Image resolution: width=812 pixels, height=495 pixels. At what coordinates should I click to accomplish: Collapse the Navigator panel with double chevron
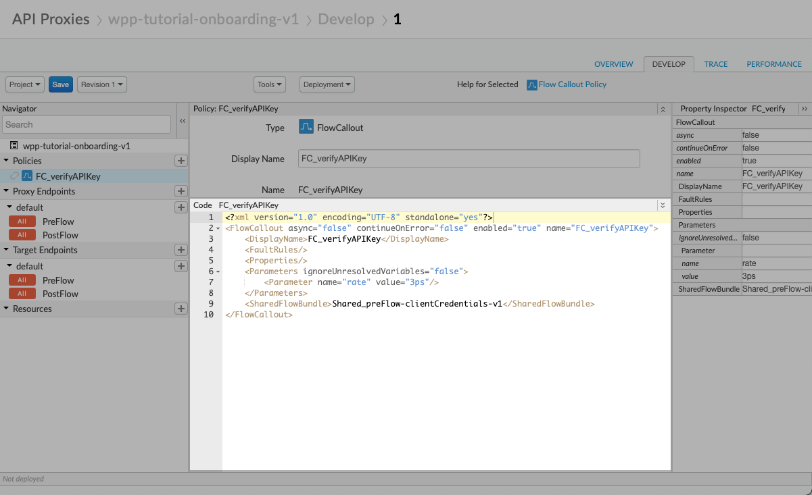point(183,121)
